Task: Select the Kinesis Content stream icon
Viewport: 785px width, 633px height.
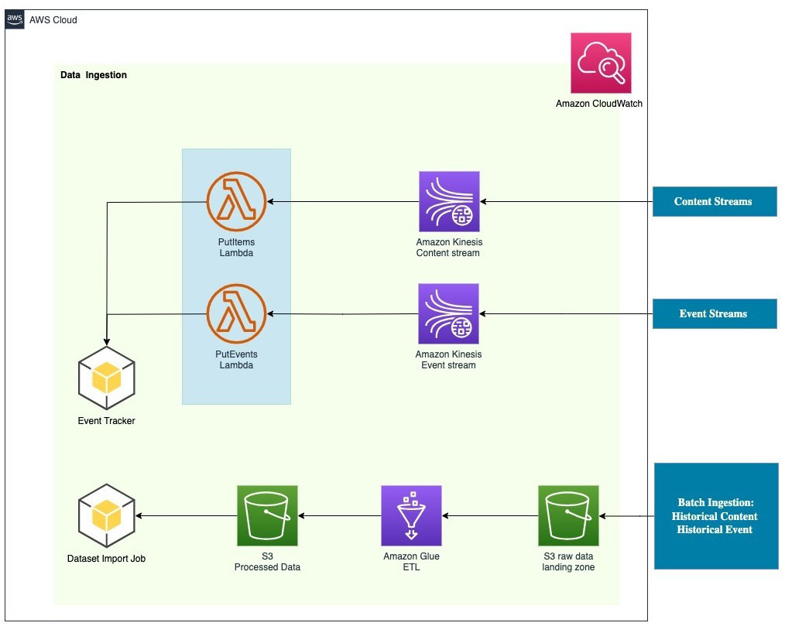Action: click(449, 202)
